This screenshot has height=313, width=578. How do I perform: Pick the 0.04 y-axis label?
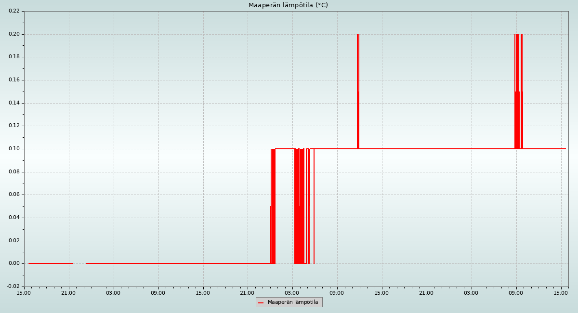14,218
